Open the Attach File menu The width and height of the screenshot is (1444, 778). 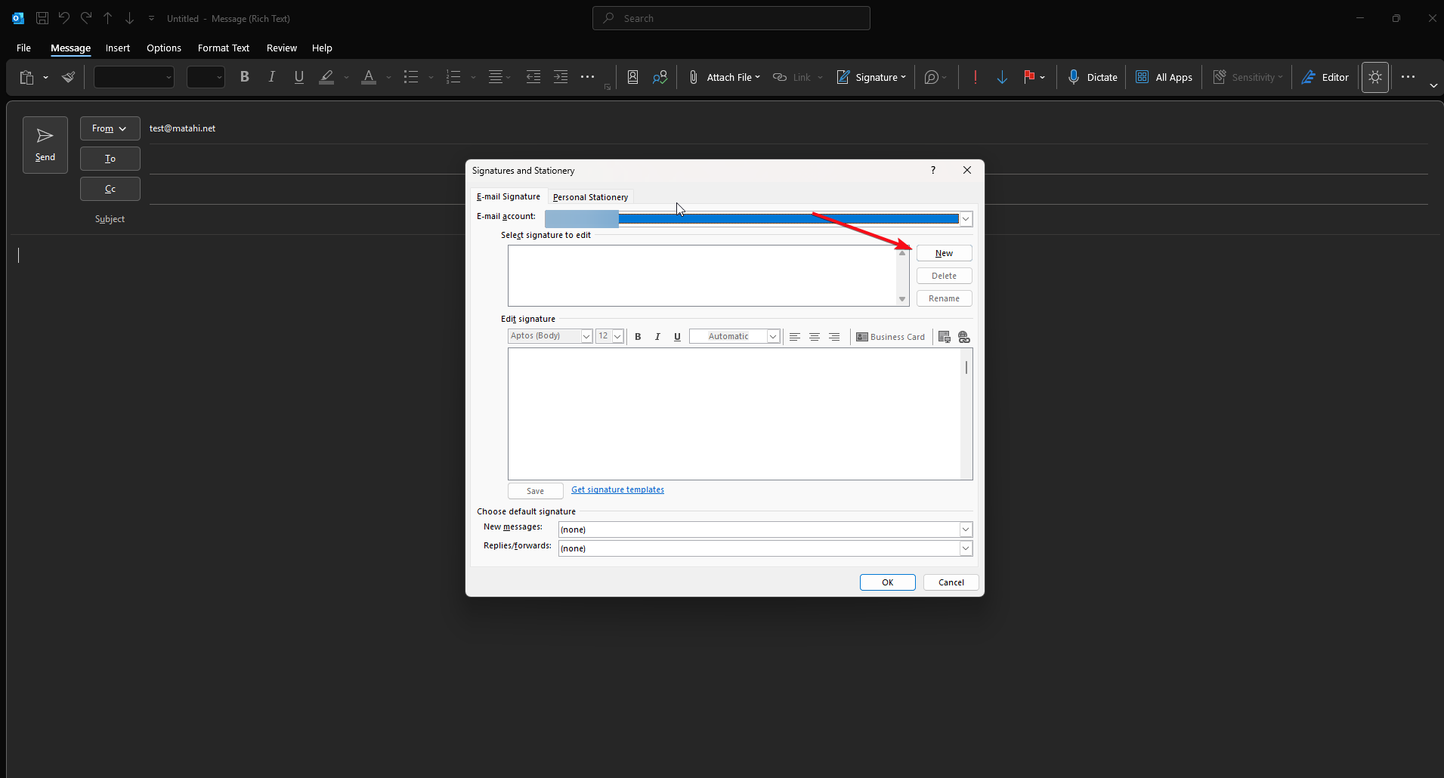pos(724,77)
